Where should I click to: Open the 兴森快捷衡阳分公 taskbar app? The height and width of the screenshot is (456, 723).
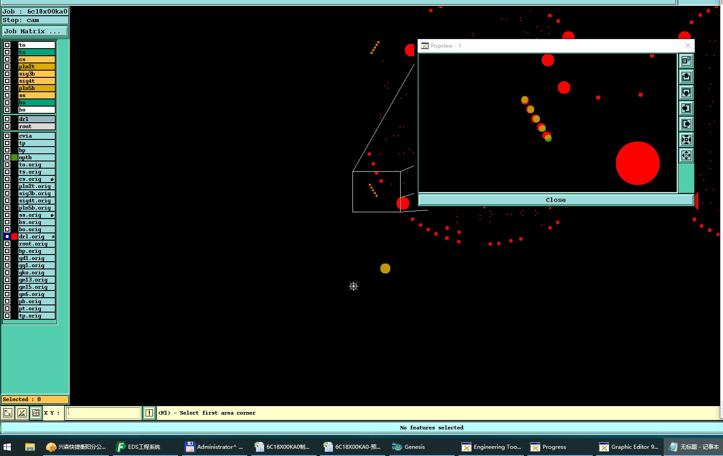click(76, 447)
